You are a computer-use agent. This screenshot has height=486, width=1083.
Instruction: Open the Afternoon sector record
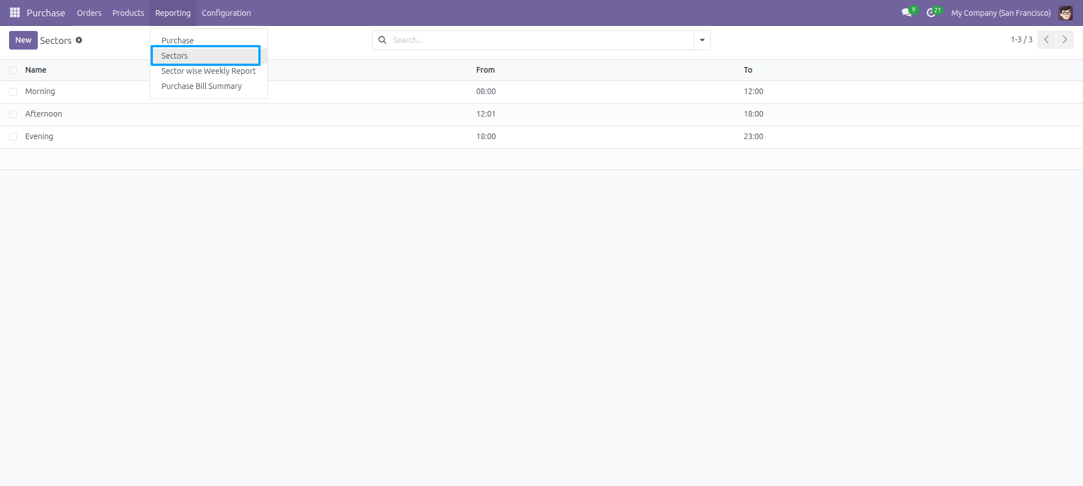tap(43, 114)
